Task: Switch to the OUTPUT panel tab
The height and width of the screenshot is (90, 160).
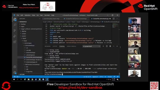Action: [55, 46]
